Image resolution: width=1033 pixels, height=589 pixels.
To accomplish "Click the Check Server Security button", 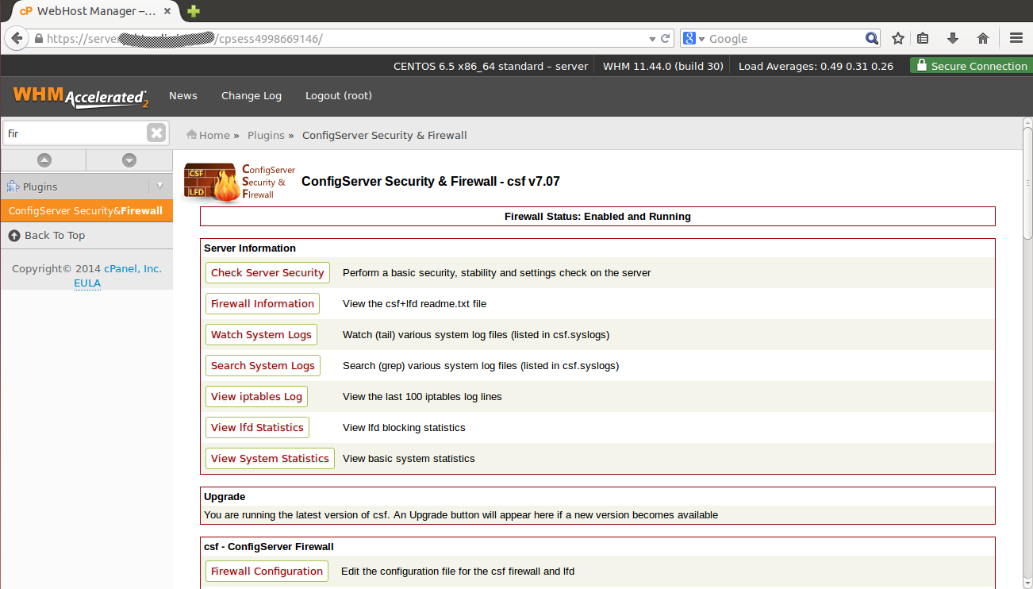I will [267, 272].
